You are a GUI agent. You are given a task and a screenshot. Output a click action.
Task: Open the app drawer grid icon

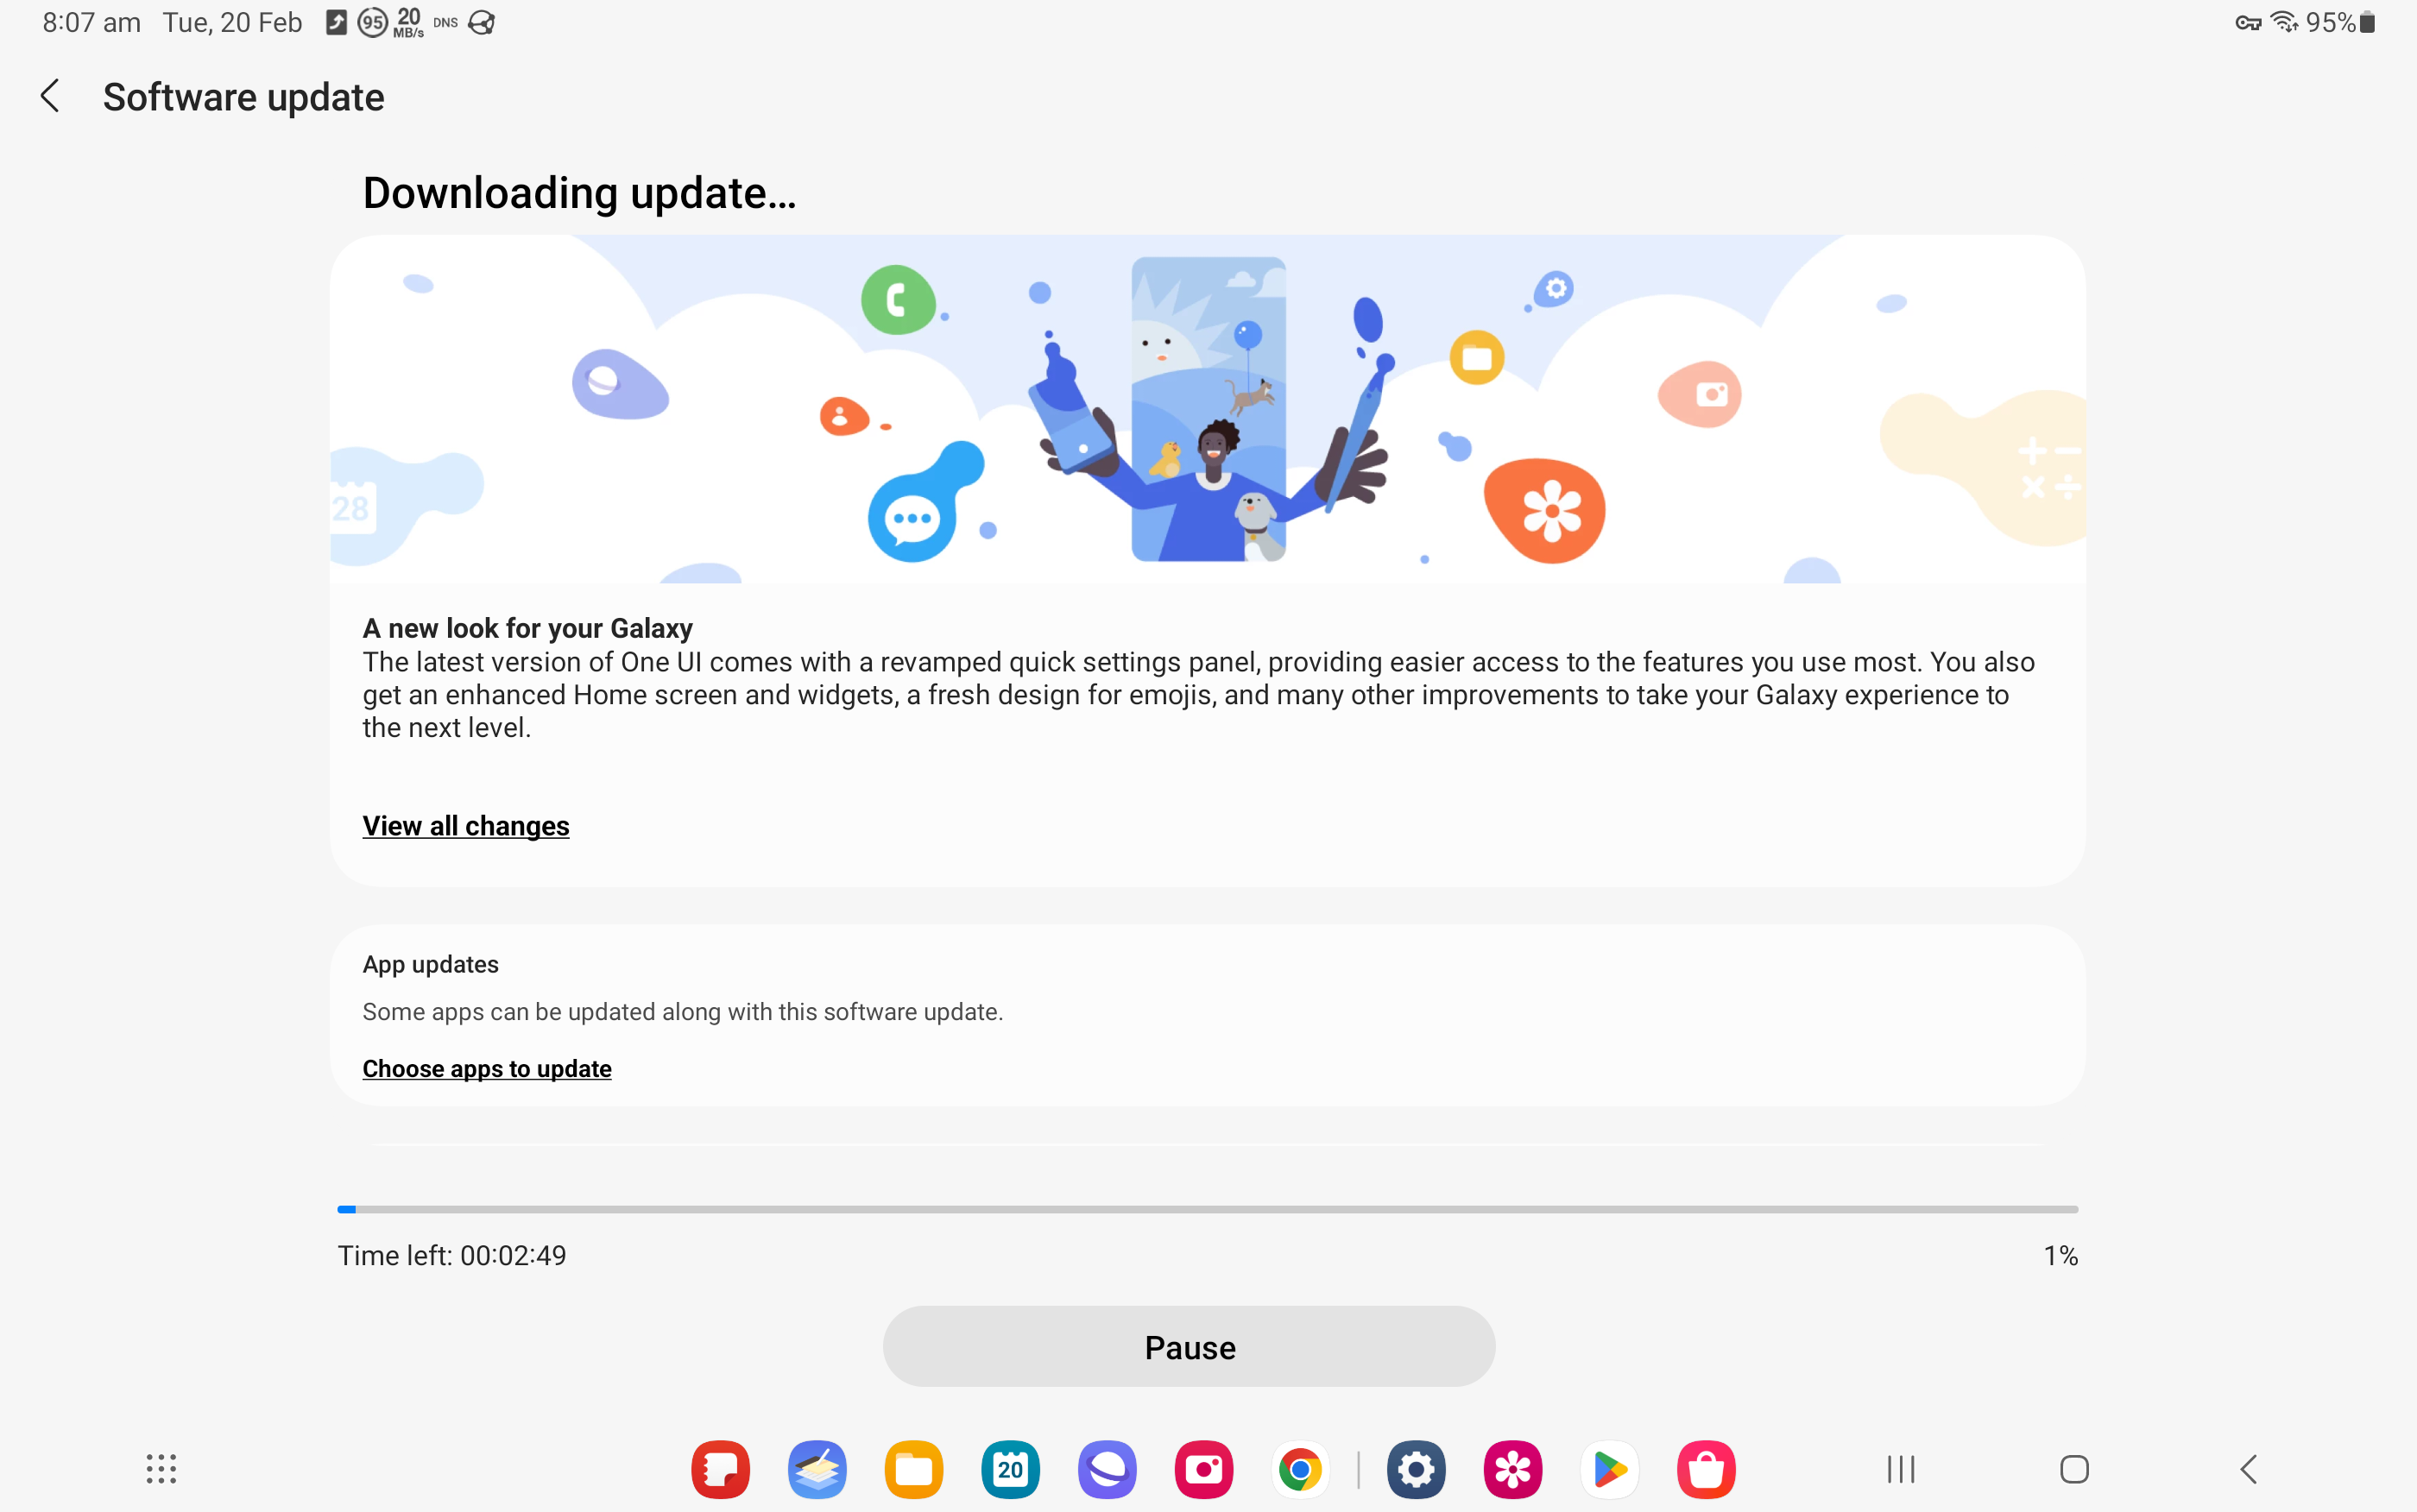161,1469
